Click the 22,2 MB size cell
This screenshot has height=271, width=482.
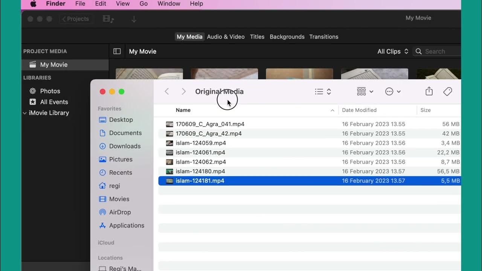448,152
